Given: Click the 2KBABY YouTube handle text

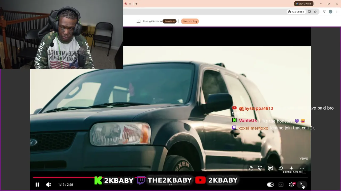Looking at the screenshot, I should [223, 180].
